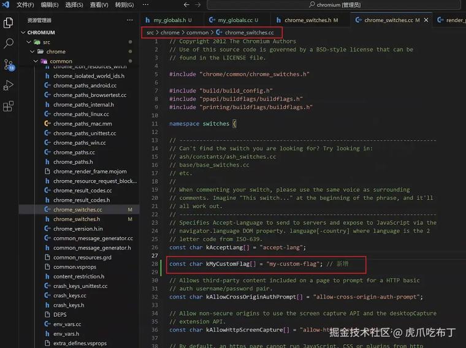Open common.vsprops file
Image resolution: width=466 pixels, height=348 pixels.
coord(75,267)
